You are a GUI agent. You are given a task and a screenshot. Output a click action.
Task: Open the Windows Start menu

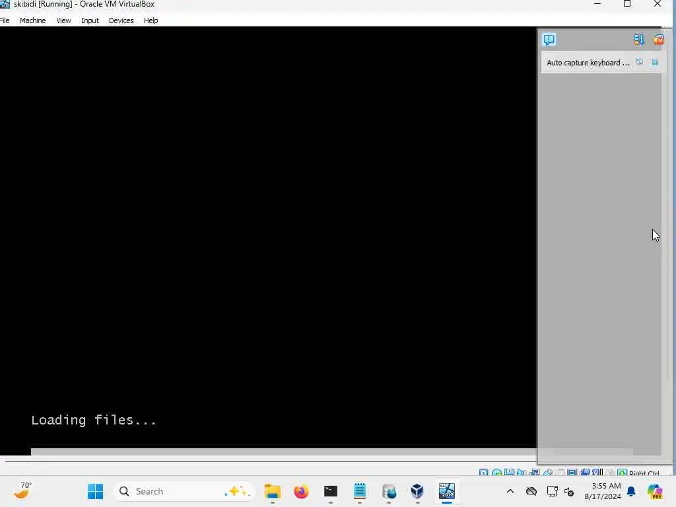coord(95,491)
